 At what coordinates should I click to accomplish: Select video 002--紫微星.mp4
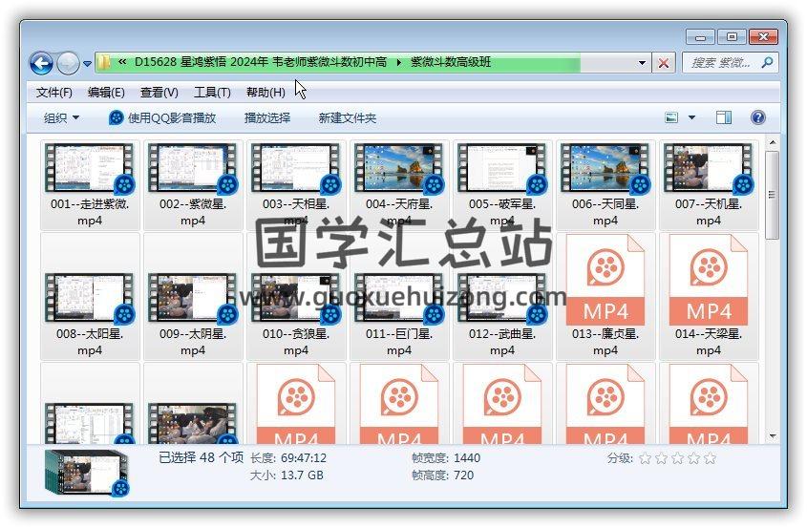pos(193,184)
